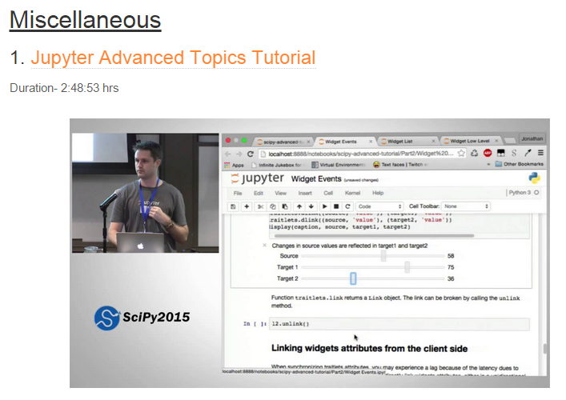
Task: Click the Target 2 slider handle
Action: point(353,278)
